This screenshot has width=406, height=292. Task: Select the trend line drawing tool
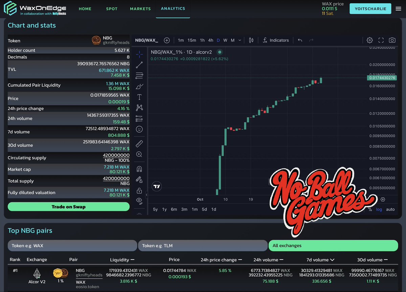(x=139, y=65)
